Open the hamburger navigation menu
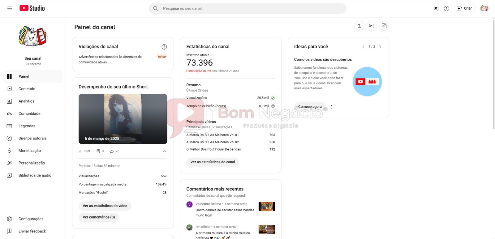This screenshot has width=495, height=239. pos(10,8)
